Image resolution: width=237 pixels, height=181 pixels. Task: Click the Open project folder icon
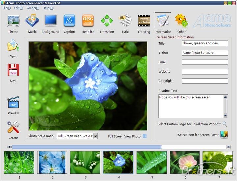click(13, 45)
